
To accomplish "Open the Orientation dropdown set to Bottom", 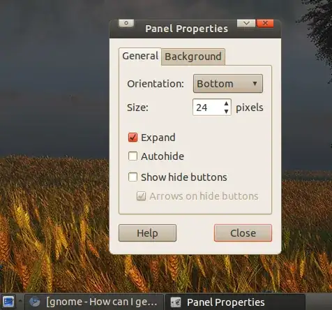I will tap(228, 84).
